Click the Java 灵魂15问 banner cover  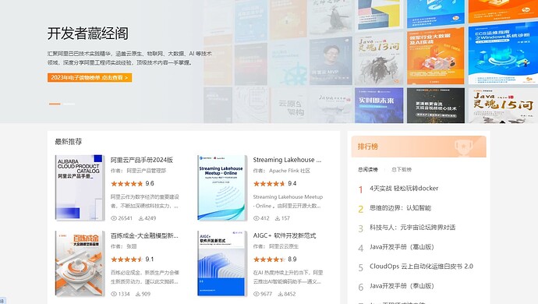point(503,105)
